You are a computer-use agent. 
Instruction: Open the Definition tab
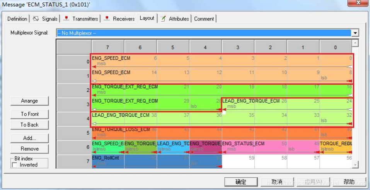pos(17,19)
